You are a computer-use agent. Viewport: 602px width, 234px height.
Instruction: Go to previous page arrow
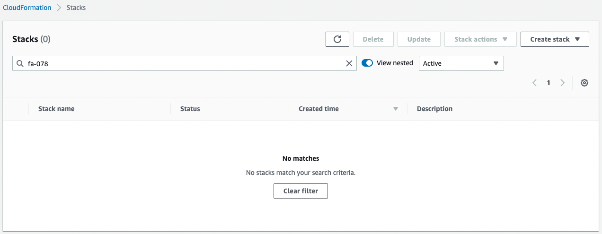click(x=534, y=83)
